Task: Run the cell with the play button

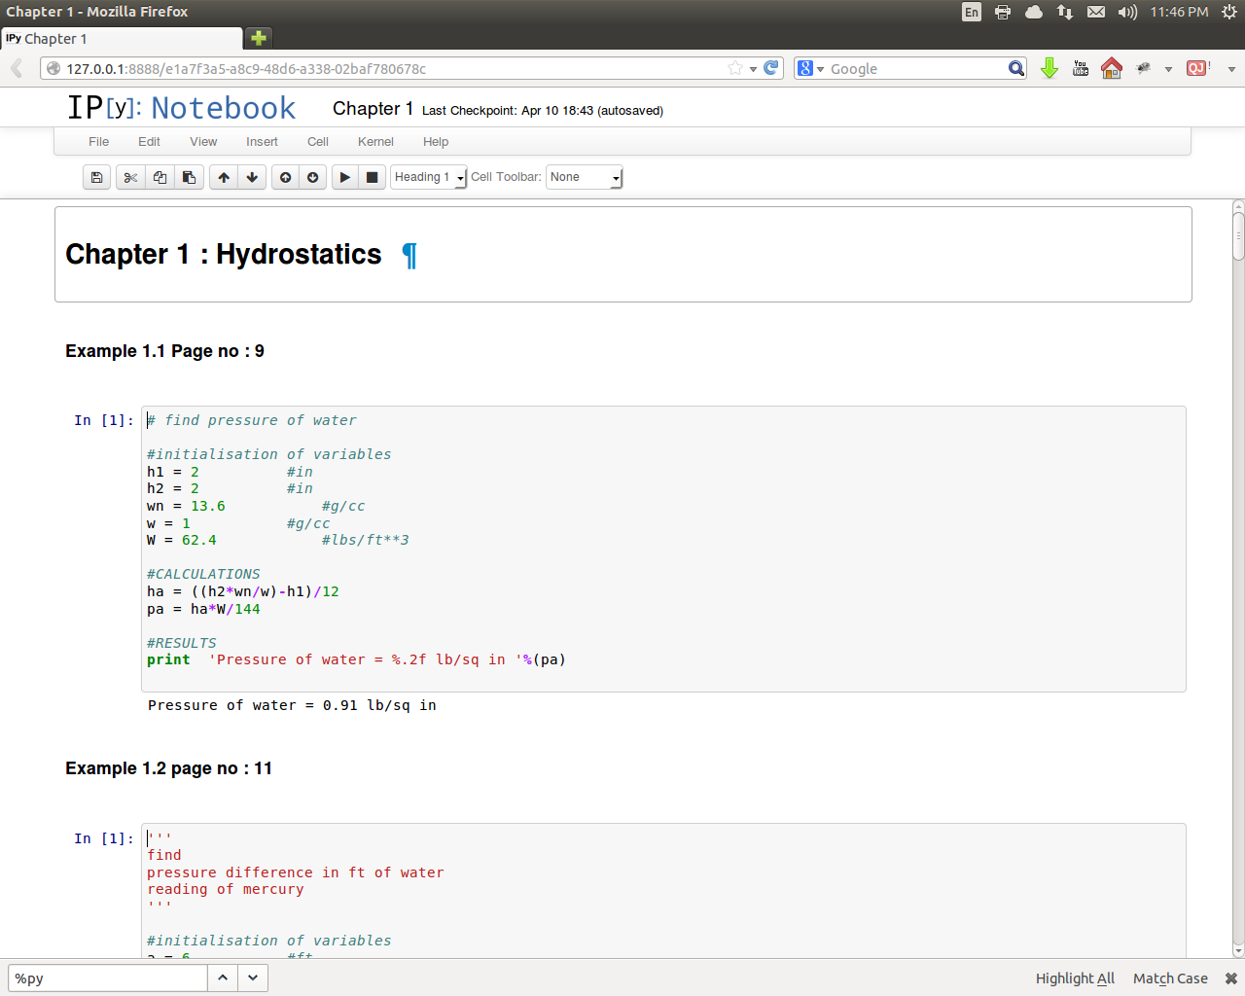Action: [344, 177]
